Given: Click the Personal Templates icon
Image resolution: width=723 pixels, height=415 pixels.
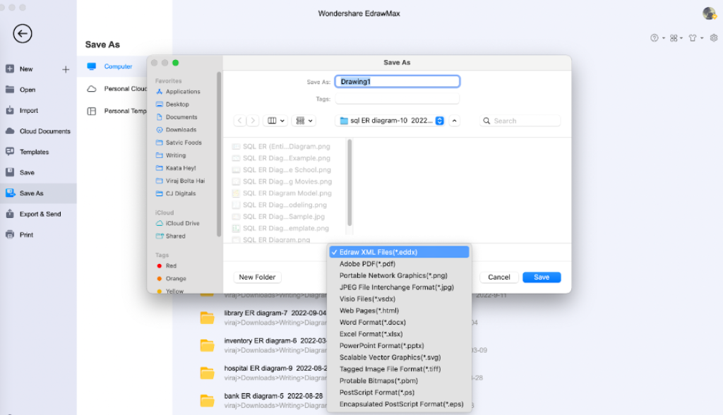Looking at the screenshot, I should (92, 111).
